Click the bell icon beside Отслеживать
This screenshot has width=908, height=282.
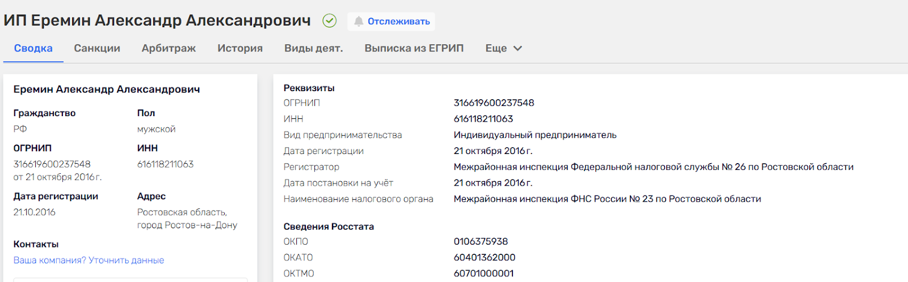[359, 22]
